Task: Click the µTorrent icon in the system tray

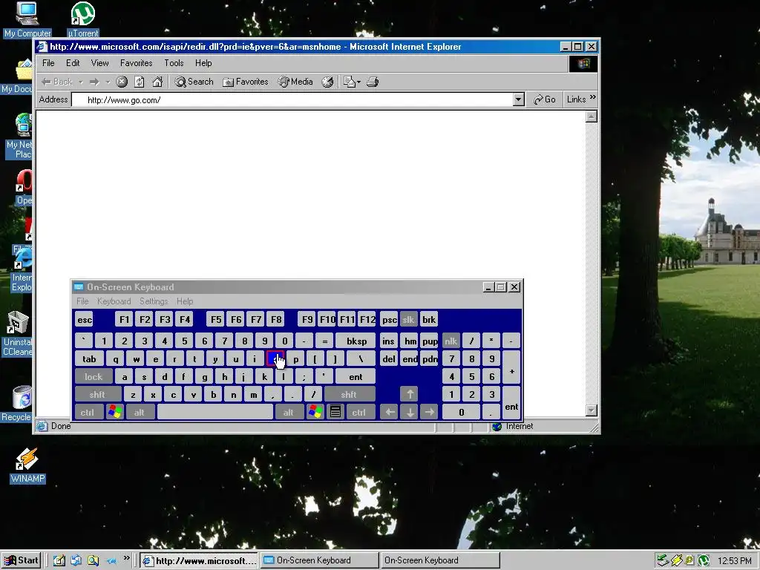Action: click(x=704, y=560)
